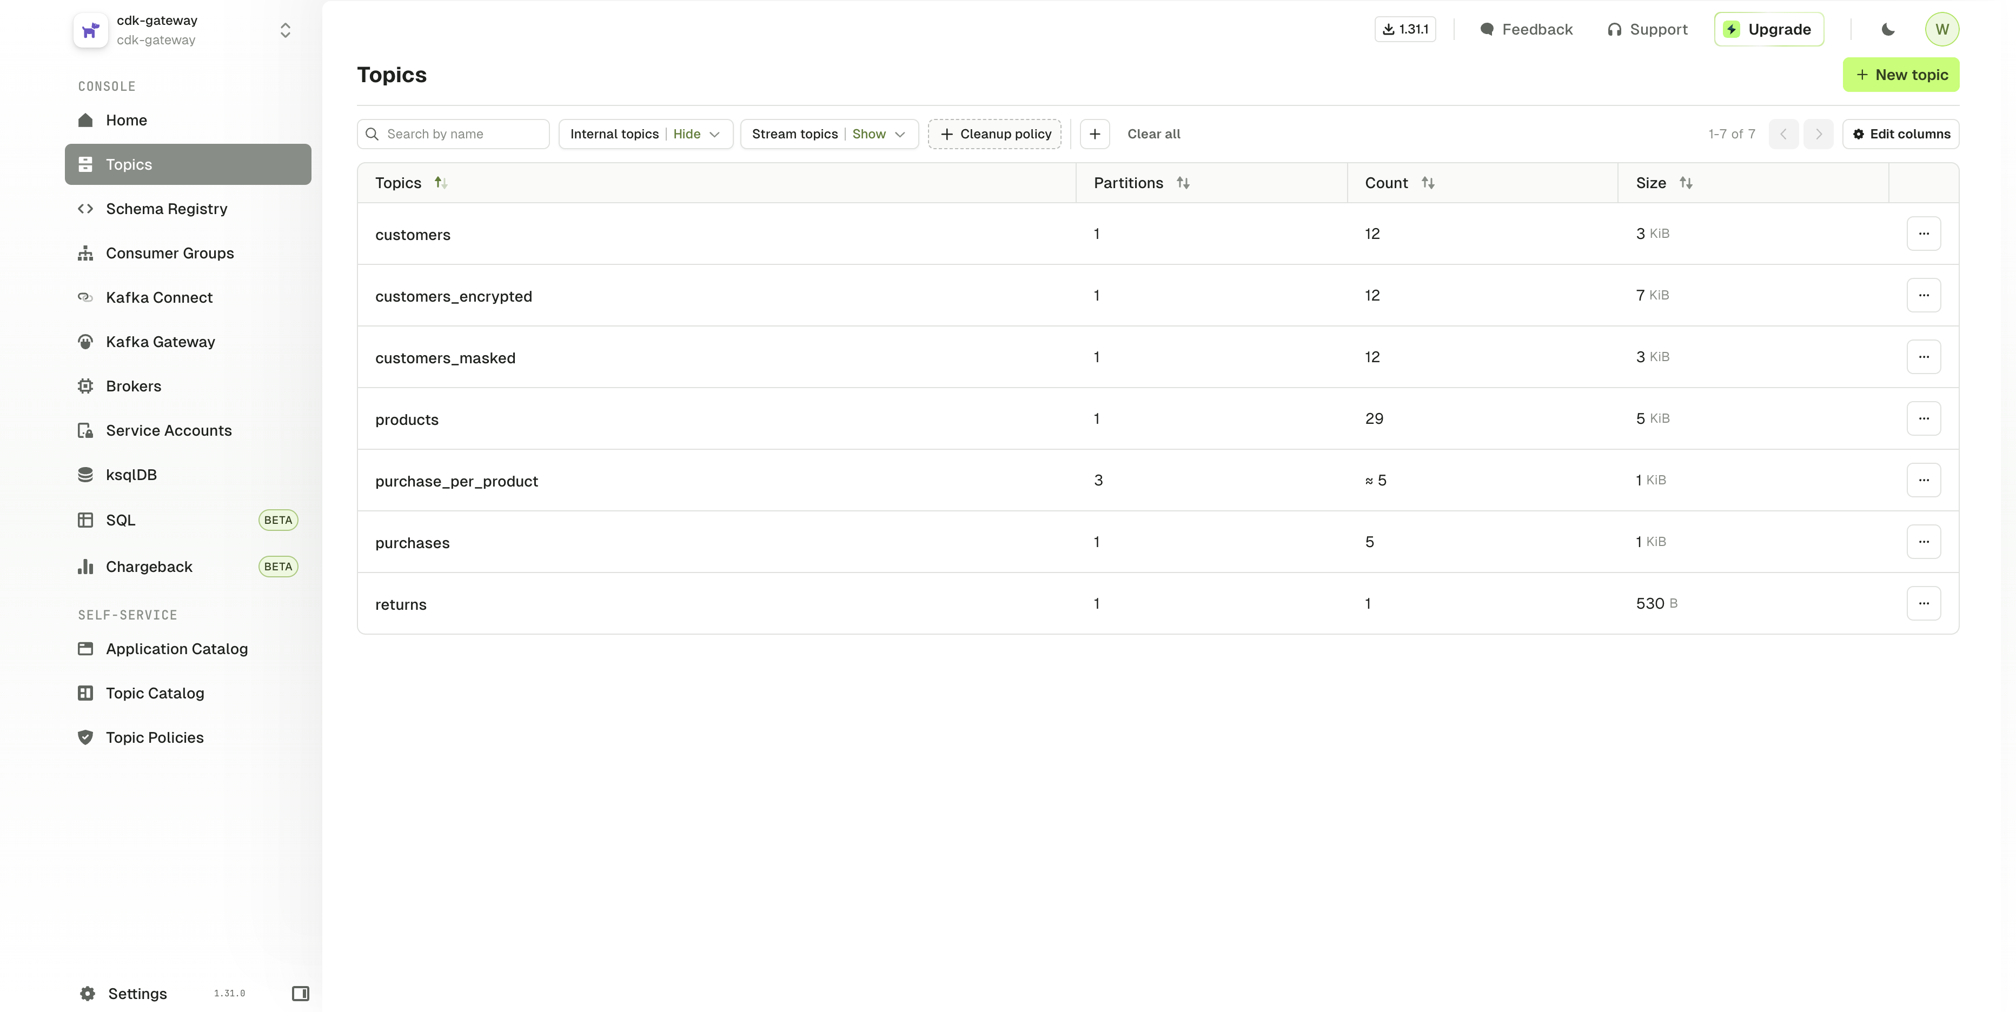Open Chargeback beta page
The height and width of the screenshot is (1012, 2016).
pos(149,567)
